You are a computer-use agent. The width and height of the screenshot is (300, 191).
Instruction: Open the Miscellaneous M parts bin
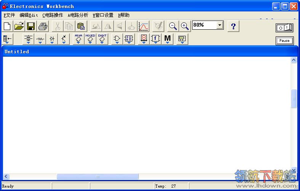(x=167, y=39)
